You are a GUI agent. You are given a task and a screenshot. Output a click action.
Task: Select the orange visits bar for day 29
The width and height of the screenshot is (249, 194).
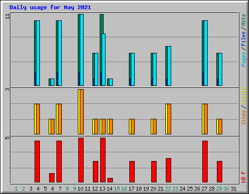[220, 127]
